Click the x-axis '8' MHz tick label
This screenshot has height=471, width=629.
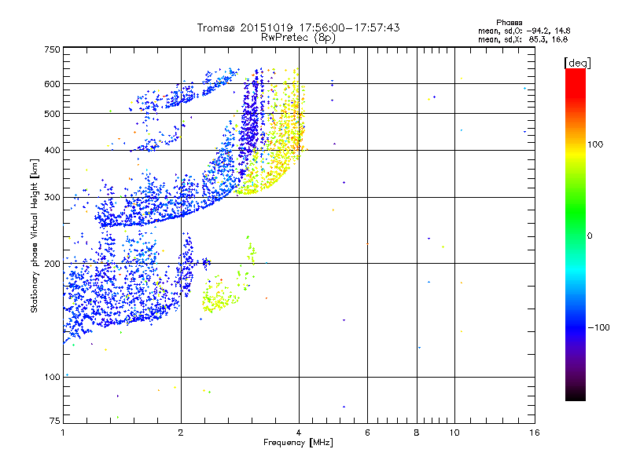pos(417,433)
